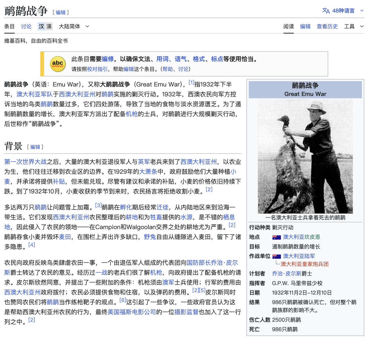Screen dimensions: 368x338
Task: Open the 编辑 tab in the top bar
Action: point(305,27)
